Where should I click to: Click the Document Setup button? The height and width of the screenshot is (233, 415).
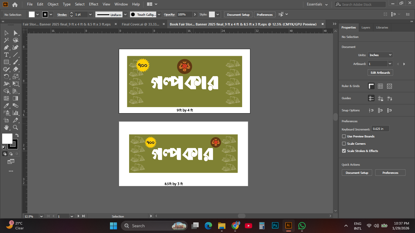[x=238, y=14]
